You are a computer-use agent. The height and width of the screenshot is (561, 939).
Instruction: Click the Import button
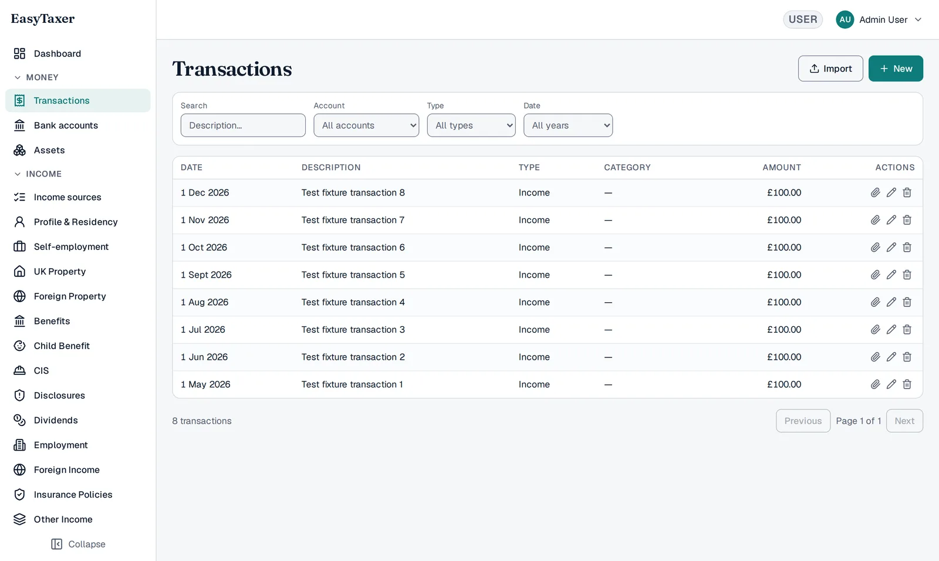(830, 69)
